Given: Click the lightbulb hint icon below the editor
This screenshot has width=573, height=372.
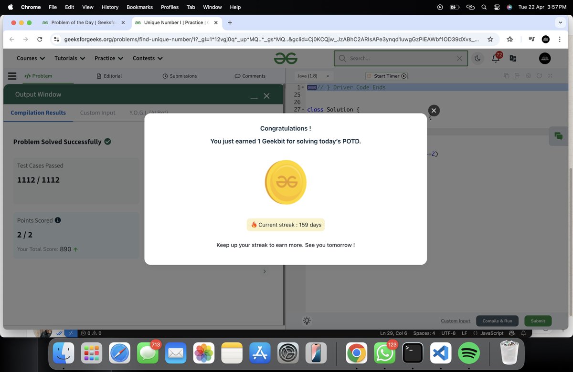Looking at the screenshot, I should point(307,321).
